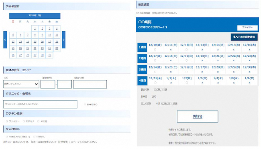Screen dimensions: 261x149
Task: Select the 12/10(金) available slot circle
Action: [155, 50]
